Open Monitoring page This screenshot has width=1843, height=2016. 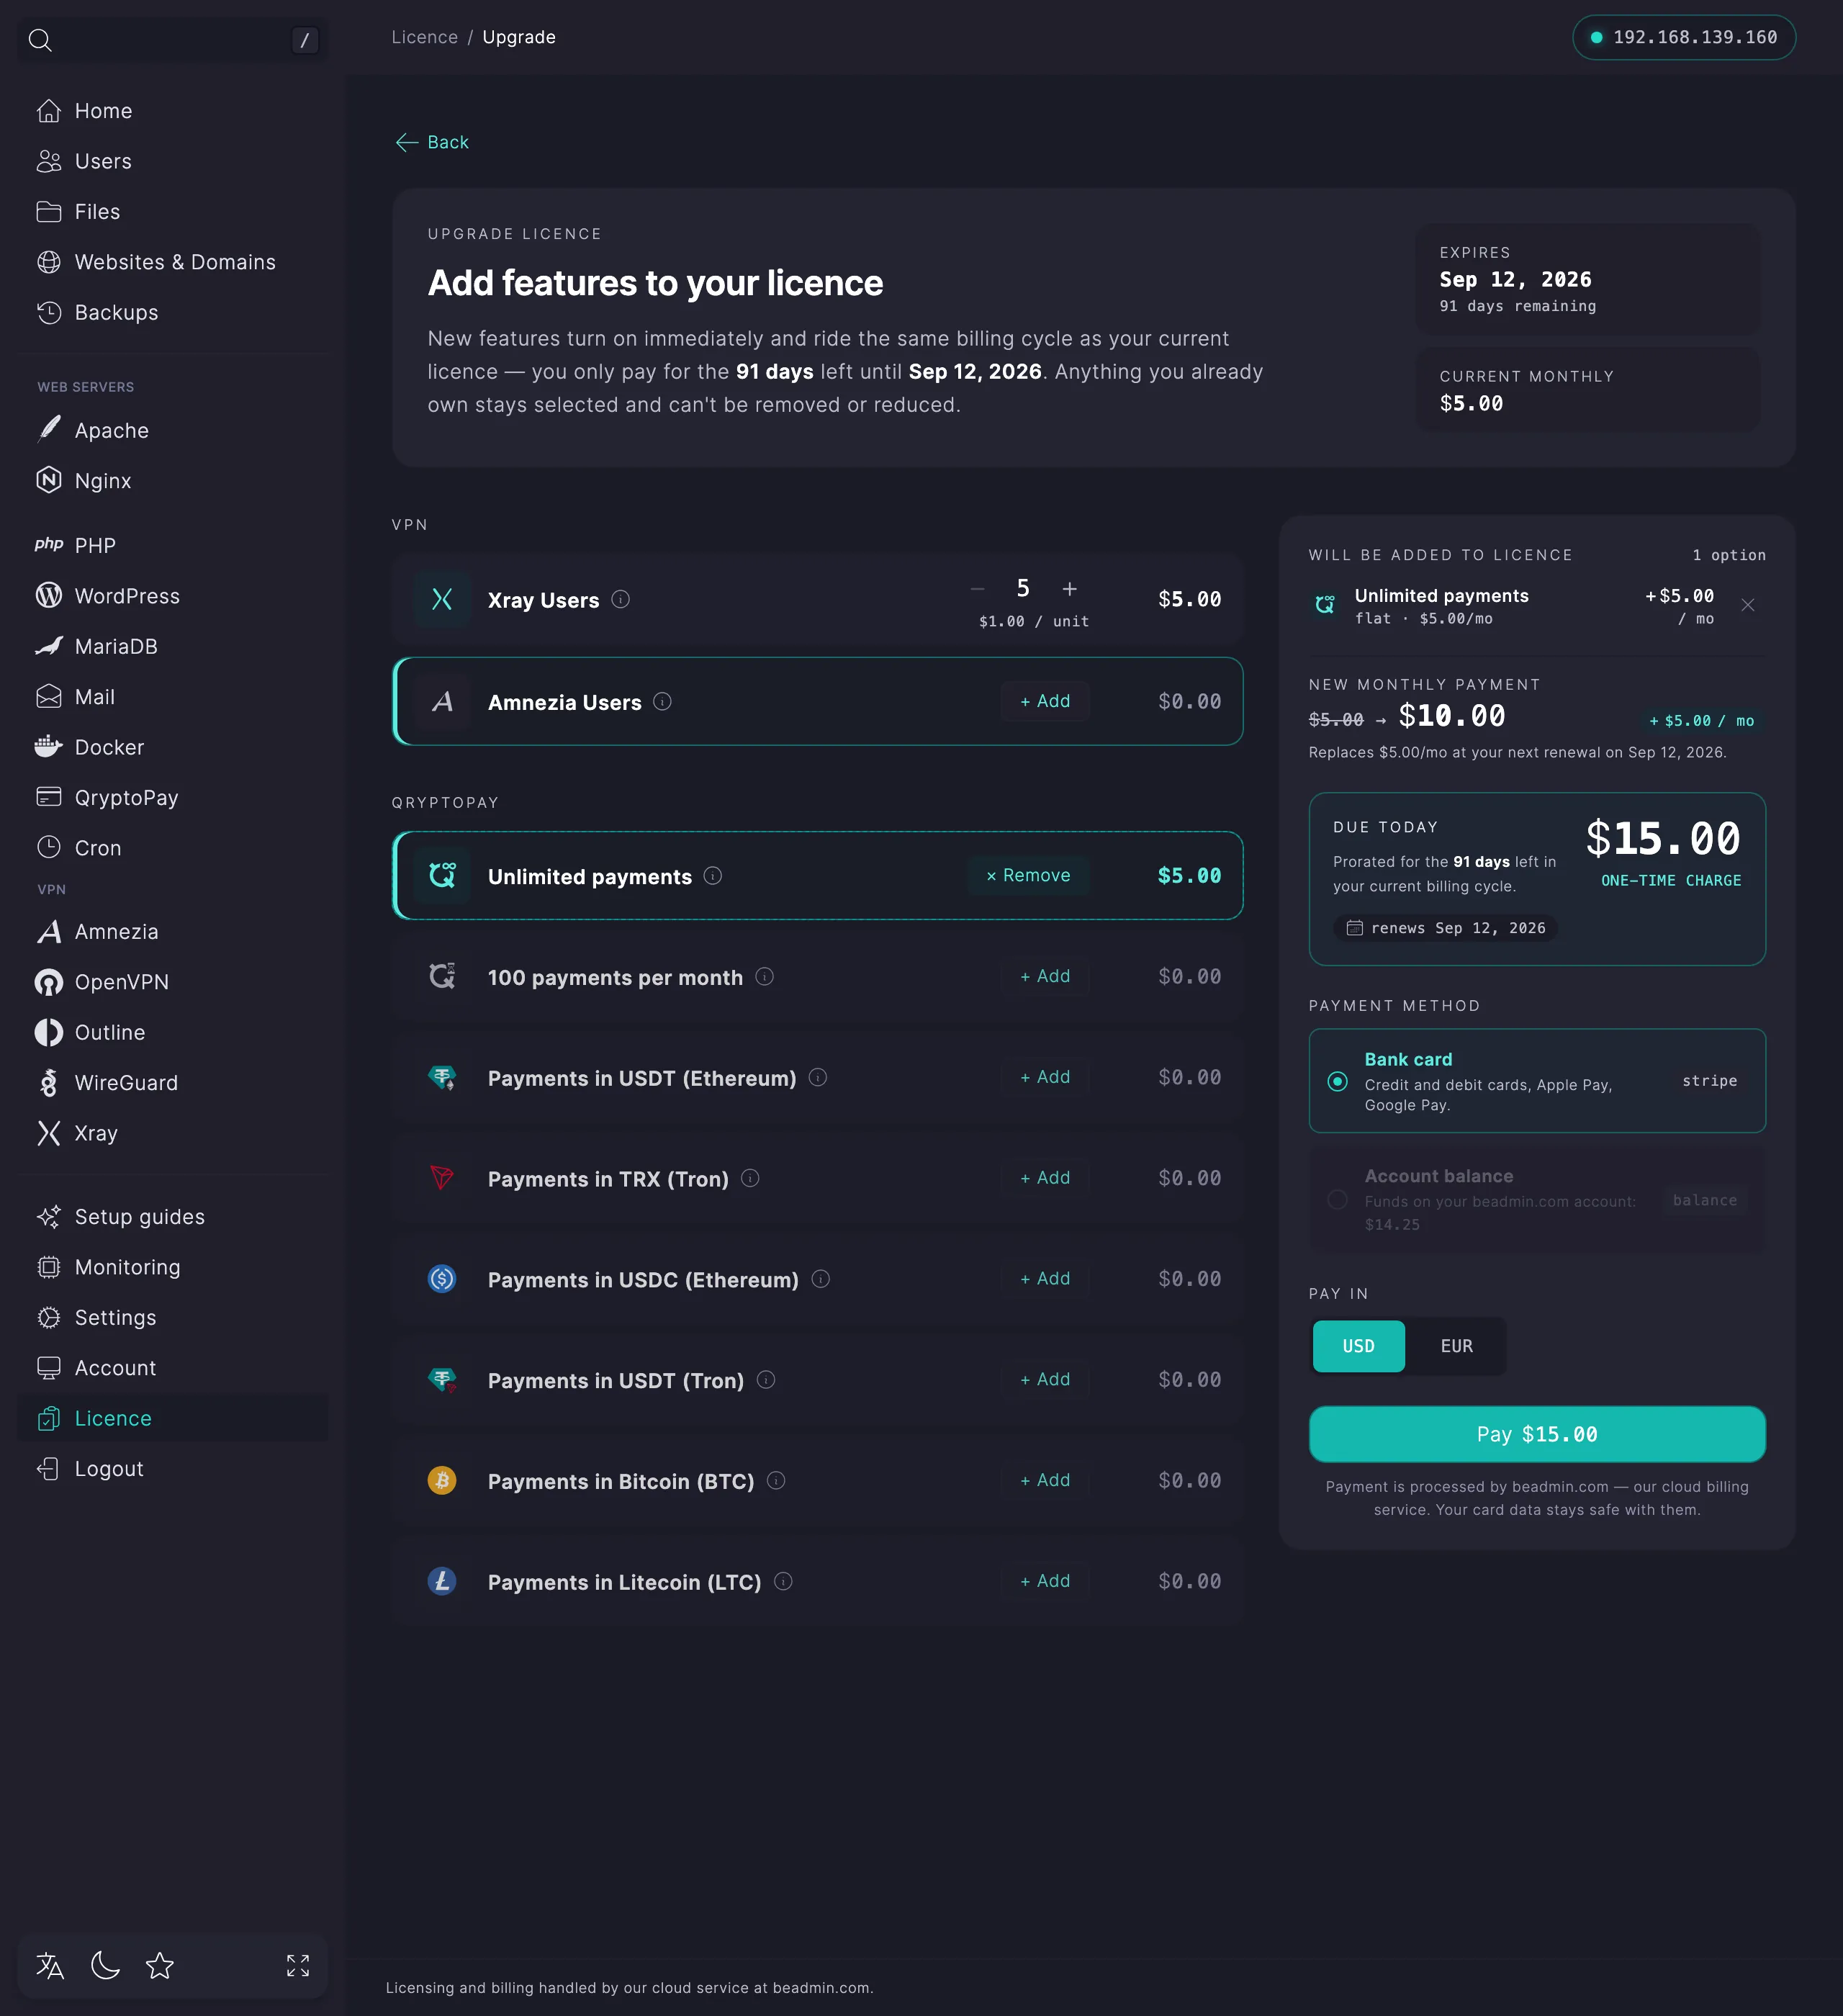[173, 1267]
